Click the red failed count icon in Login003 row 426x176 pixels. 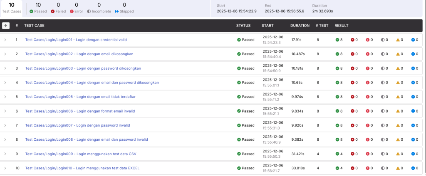coord(352,68)
